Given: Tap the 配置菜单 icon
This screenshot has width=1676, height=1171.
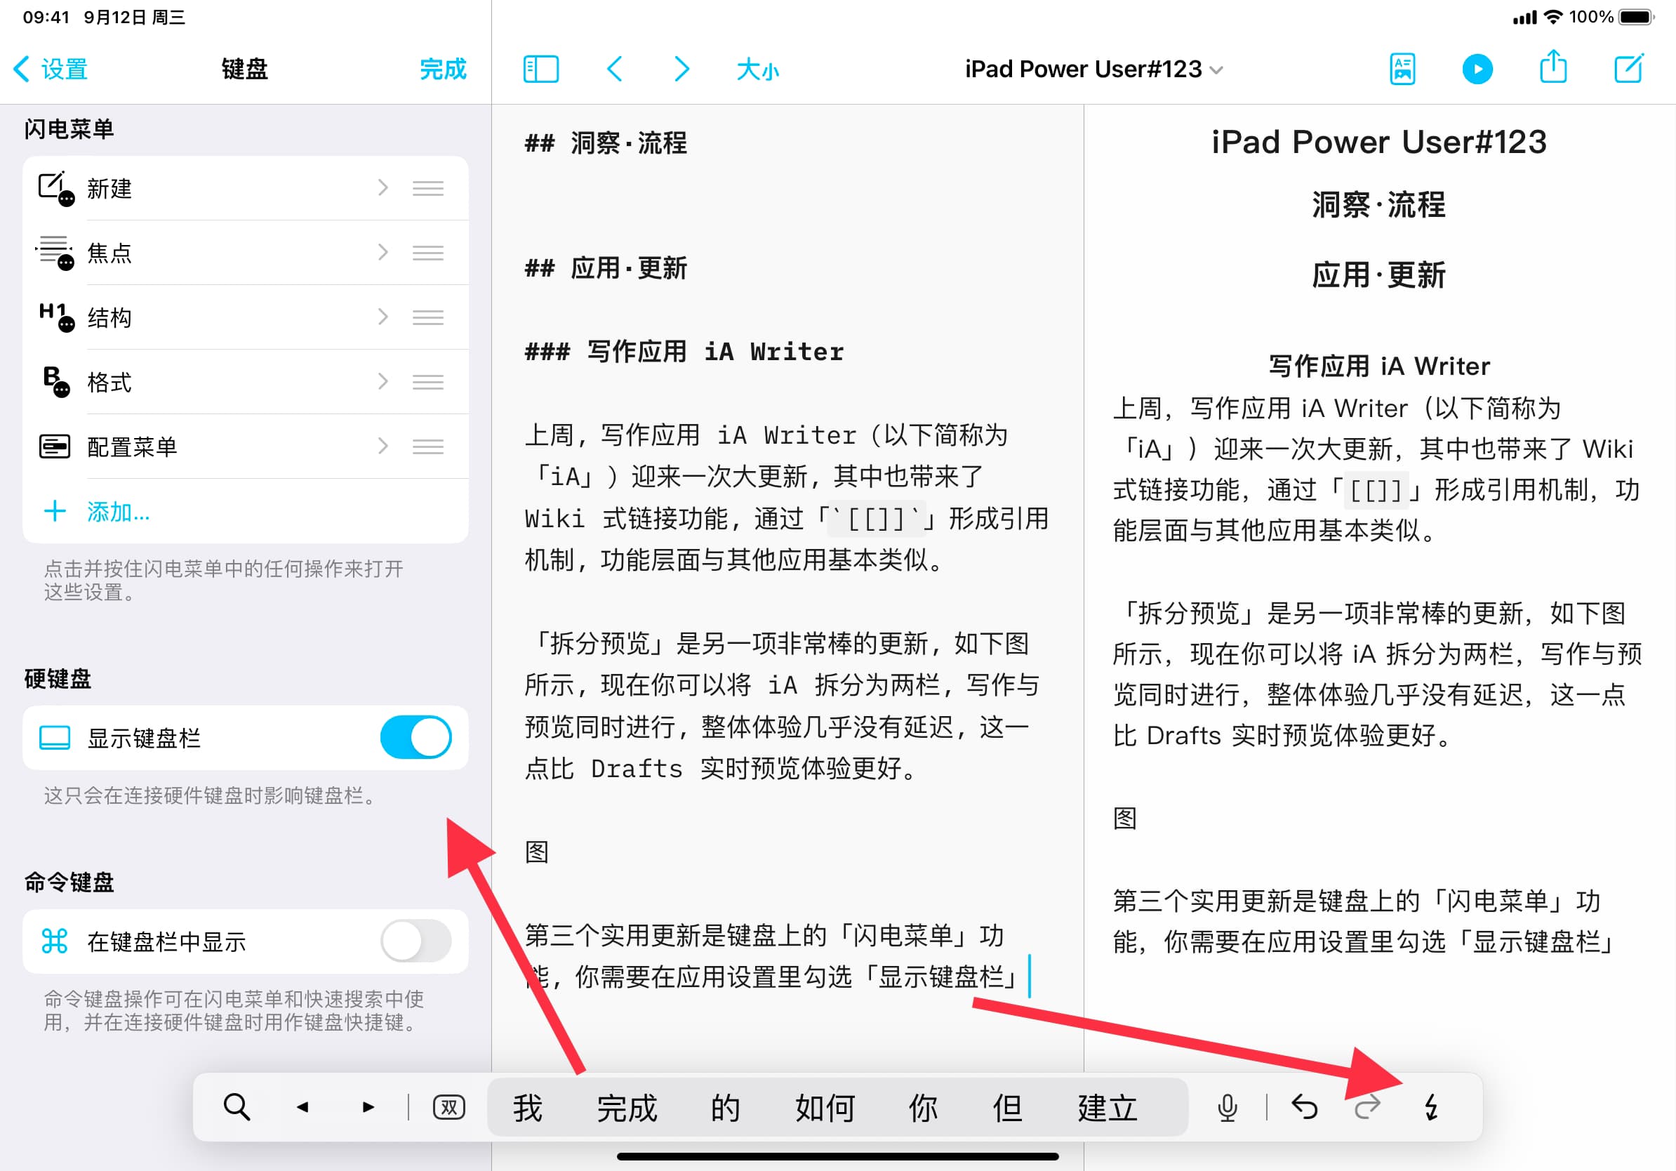Looking at the screenshot, I should click(54, 445).
